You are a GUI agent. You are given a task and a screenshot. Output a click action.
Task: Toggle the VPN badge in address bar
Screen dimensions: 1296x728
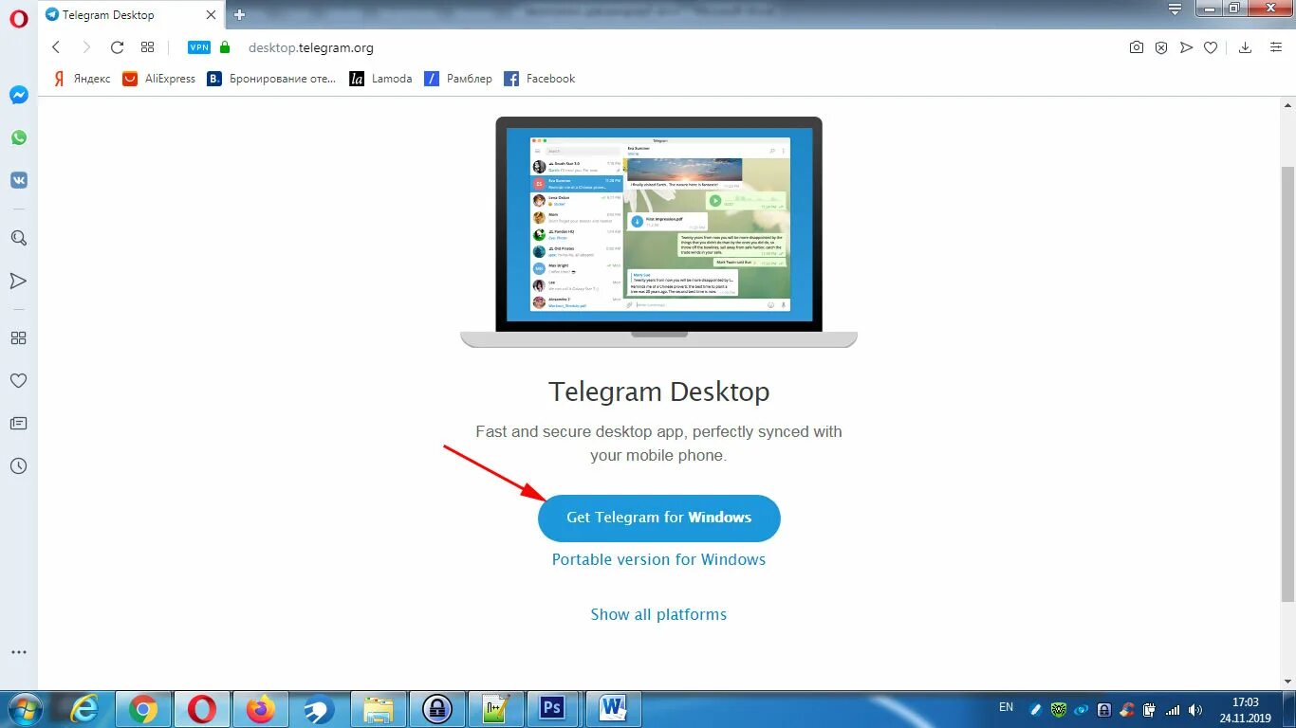pyautogui.click(x=199, y=47)
